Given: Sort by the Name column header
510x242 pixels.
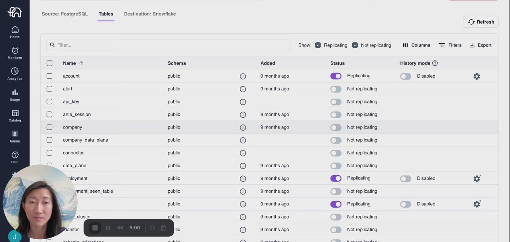Looking at the screenshot, I should (69, 63).
